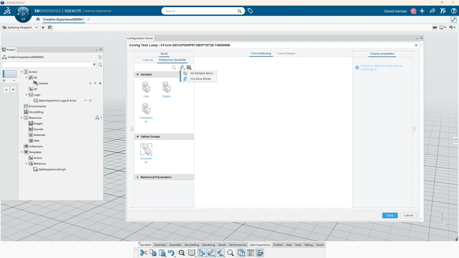459x258 pixels.
Task: Click the Share arrow icon in top bar
Action: (x=432, y=11)
